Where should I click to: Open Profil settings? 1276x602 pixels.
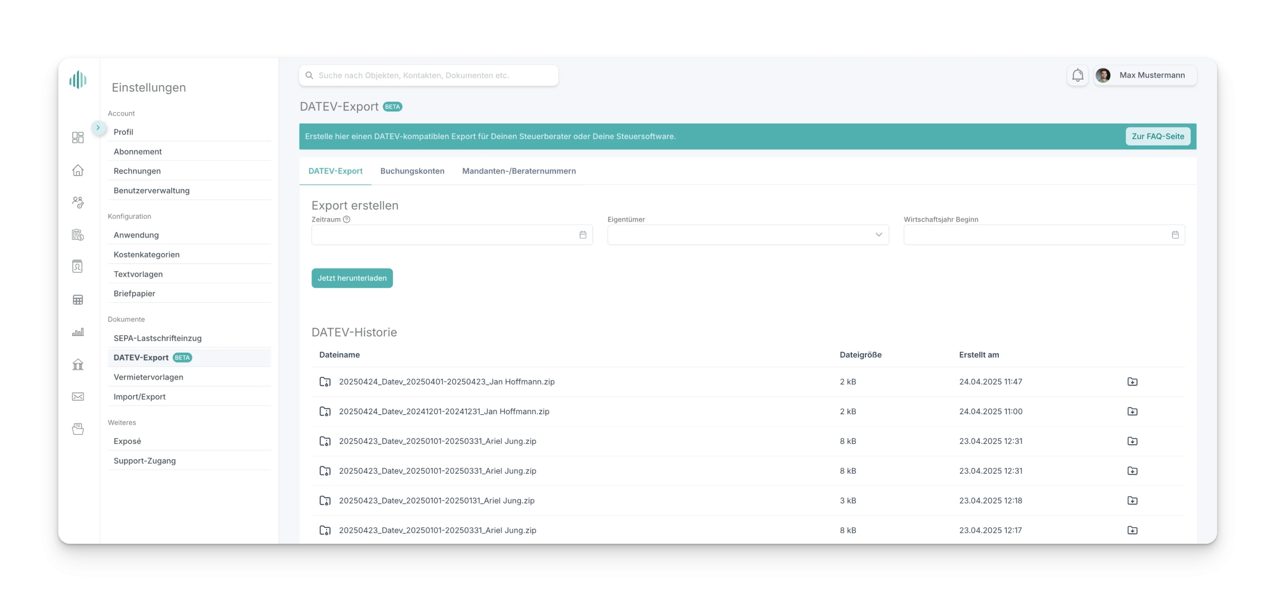point(189,132)
